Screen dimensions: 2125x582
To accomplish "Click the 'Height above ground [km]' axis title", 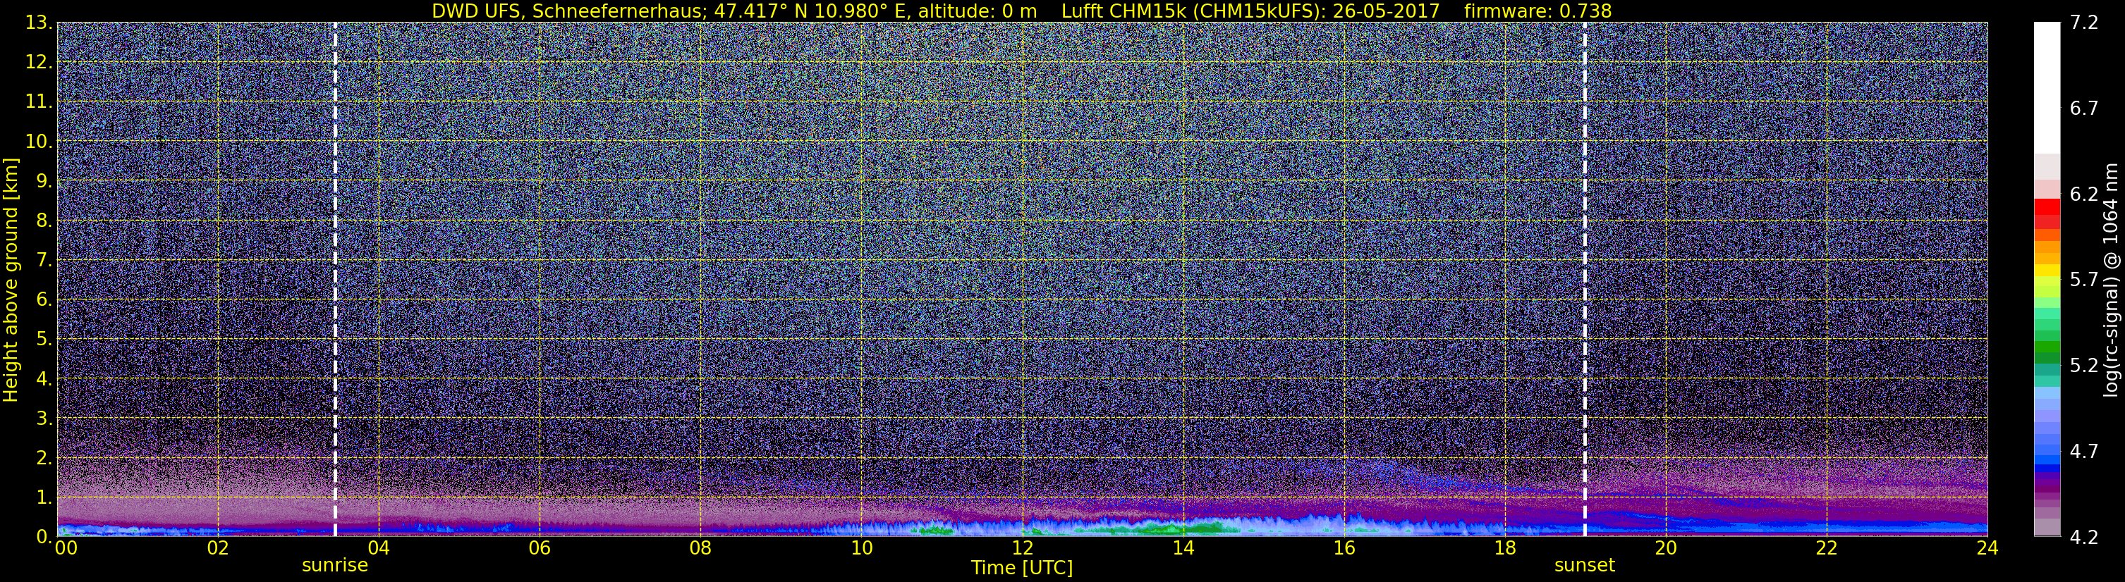I will 11,280.
